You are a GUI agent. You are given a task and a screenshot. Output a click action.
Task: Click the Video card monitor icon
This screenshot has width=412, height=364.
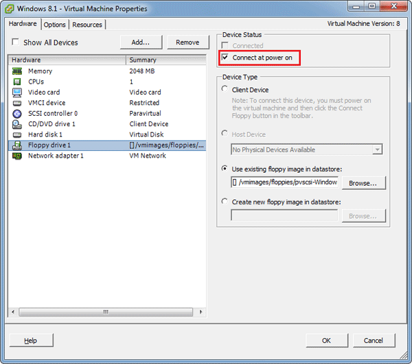tap(17, 93)
